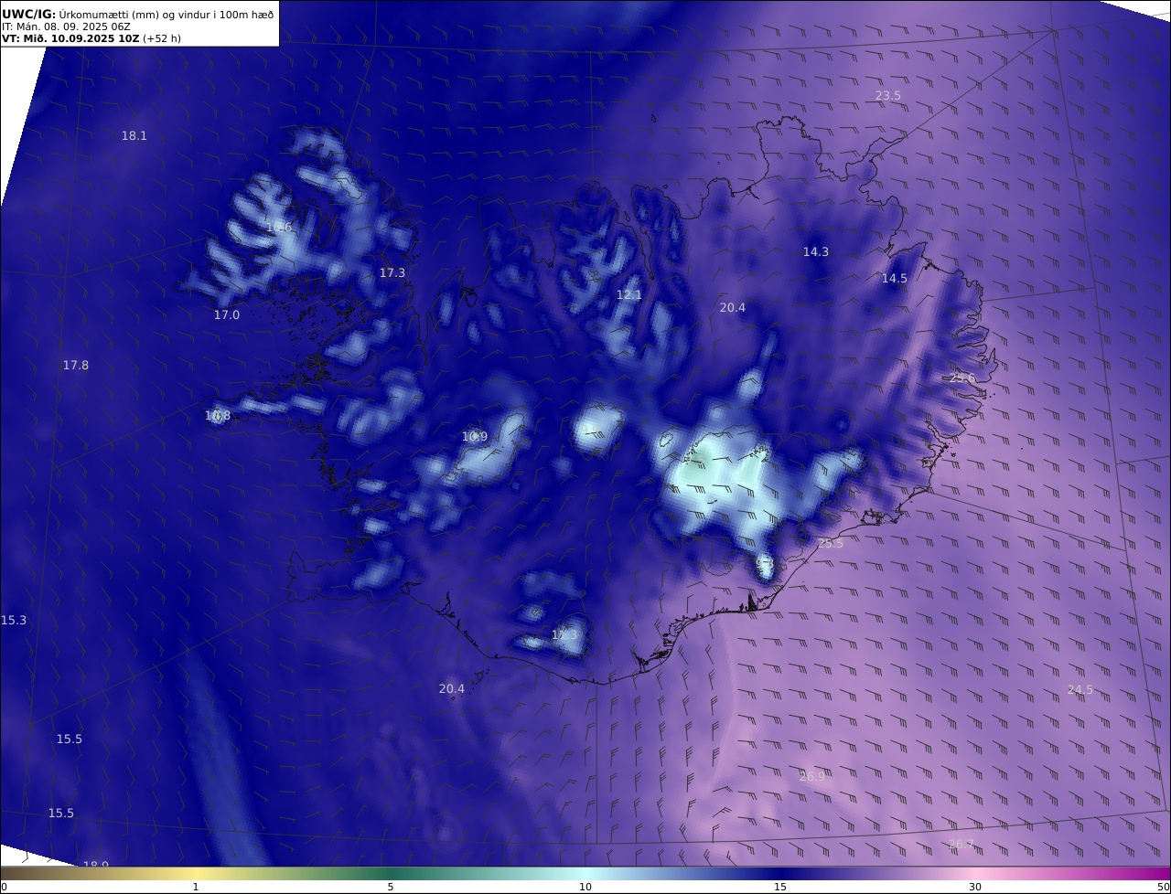
Task: Click the 14.5 value label
Action: [895, 279]
